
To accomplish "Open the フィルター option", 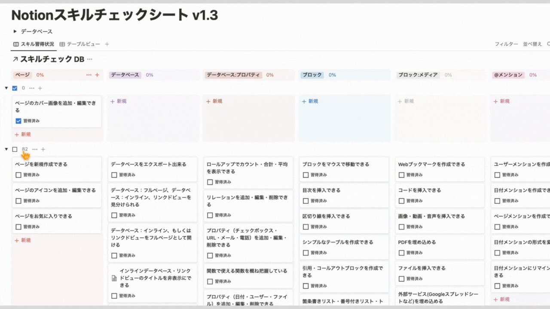I will tap(506, 44).
